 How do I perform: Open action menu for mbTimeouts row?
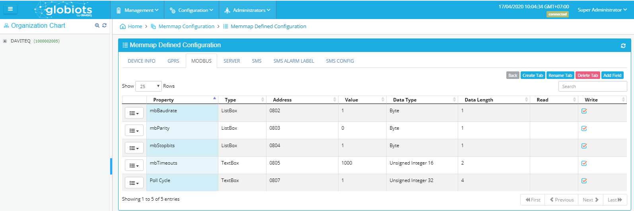coord(134,165)
